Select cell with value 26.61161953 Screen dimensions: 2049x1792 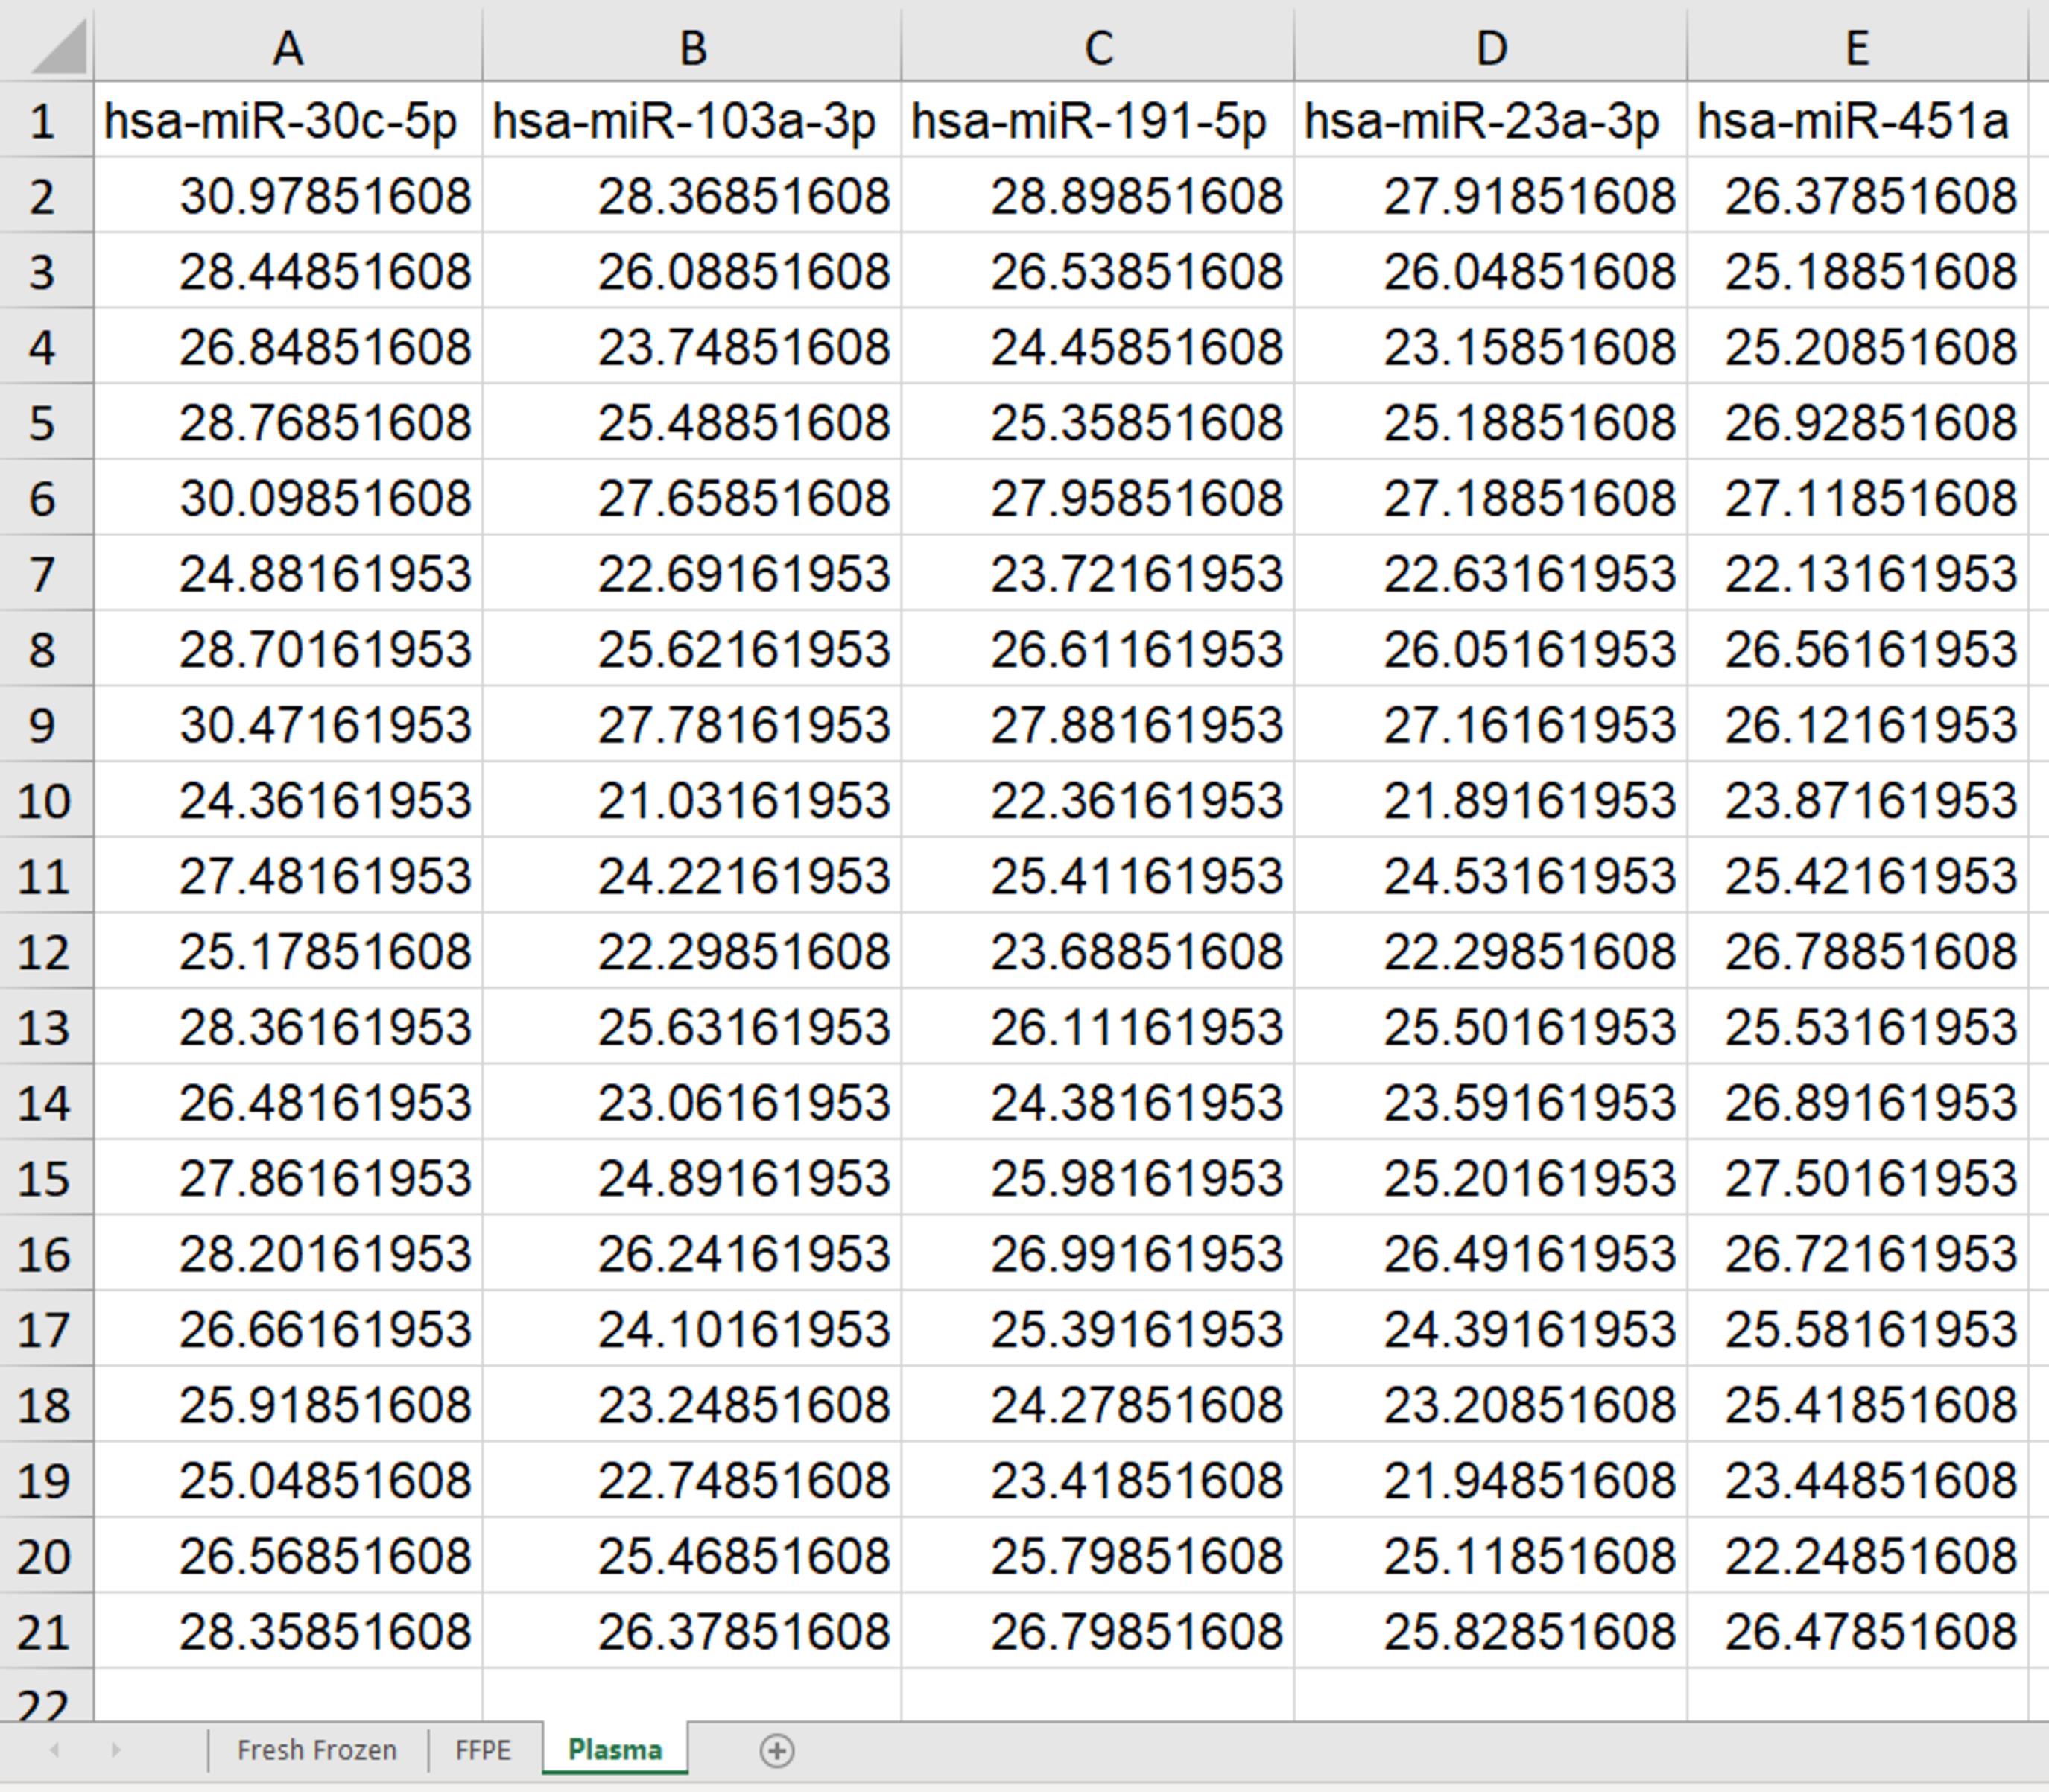coord(1098,649)
